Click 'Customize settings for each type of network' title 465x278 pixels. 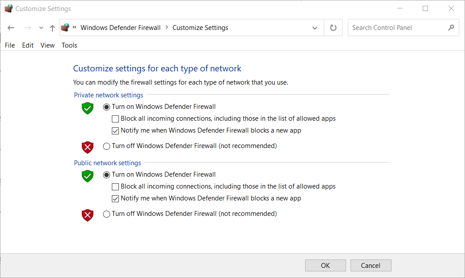(157, 69)
